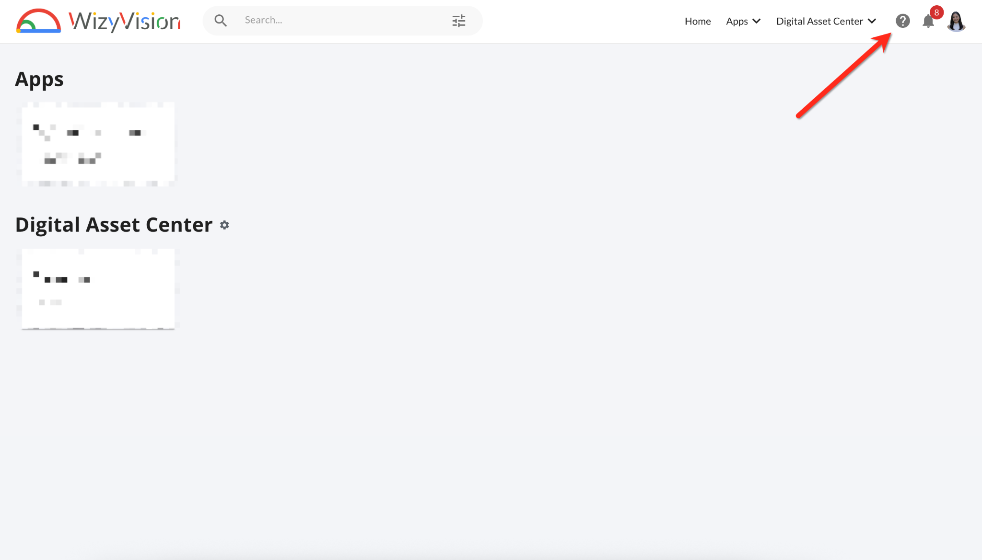Open the card under Digital Asset Center

pyautogui.click(x=98, y=289)
